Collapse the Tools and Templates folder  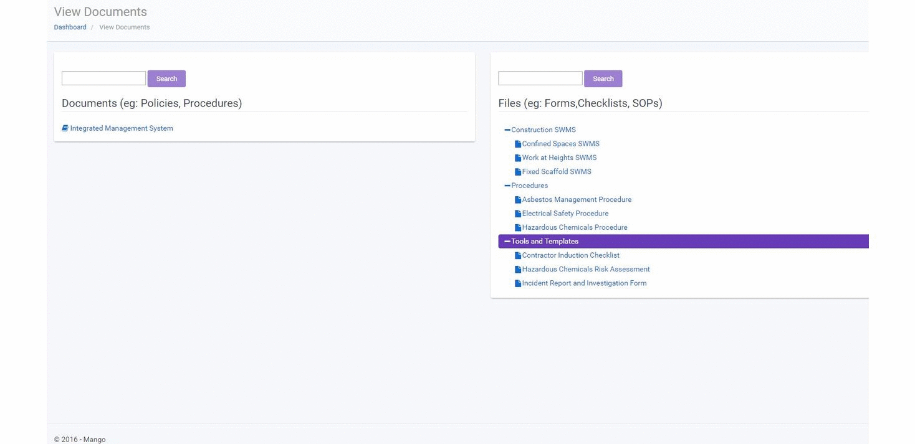tap(507, 242)
